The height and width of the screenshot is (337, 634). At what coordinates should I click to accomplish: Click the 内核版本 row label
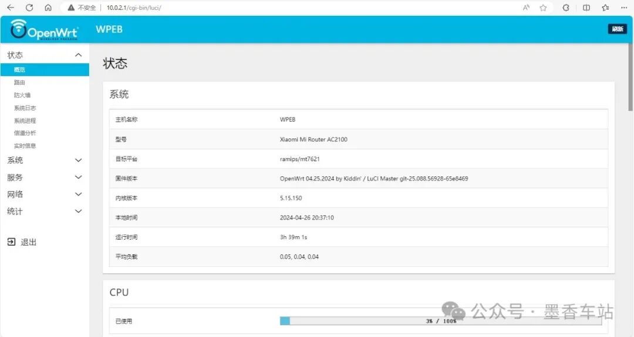coord(126,198)
